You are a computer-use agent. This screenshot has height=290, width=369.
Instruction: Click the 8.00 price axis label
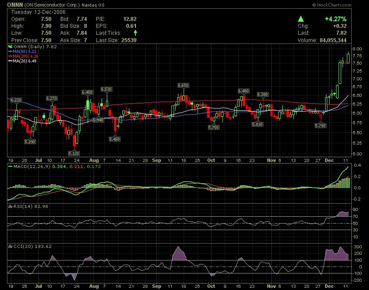pyautogui.click(x=357, y=49)
